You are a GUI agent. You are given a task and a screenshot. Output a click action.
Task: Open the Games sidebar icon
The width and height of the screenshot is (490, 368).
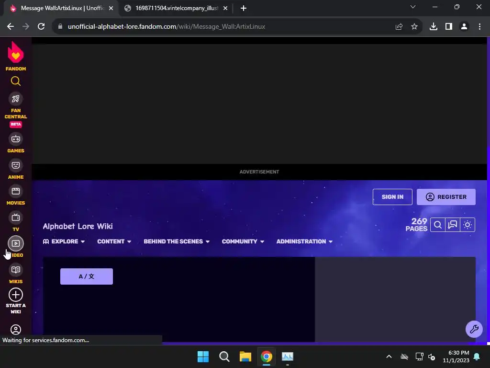coord(16,139)
